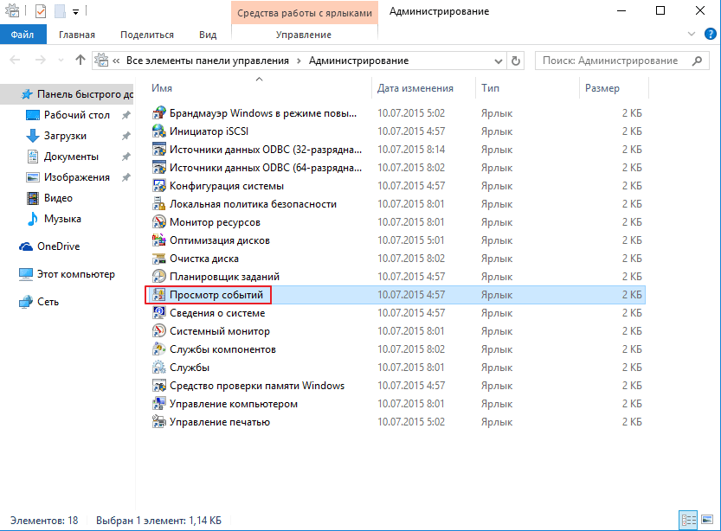The image size is (721, 531).
Task: Click the Disk Cleanup (Очистка диска) icon
Action: [x=158, y=259]
